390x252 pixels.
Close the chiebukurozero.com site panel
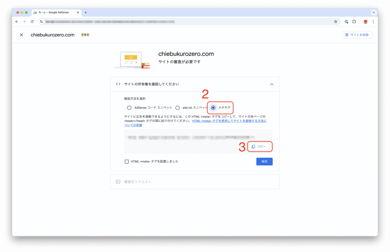(21, 35)
